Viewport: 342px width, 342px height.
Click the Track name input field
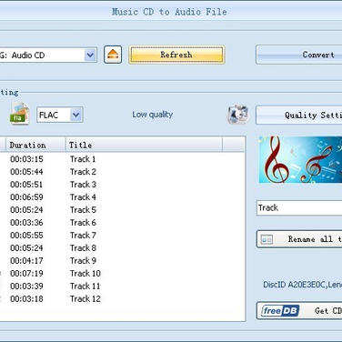pos(299,208)
